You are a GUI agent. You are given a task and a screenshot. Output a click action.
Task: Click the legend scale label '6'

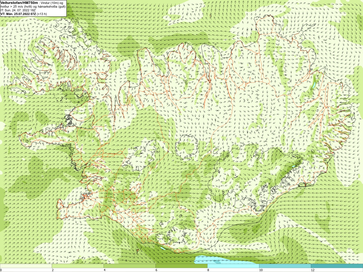pyautogui.click(x=157, y=270)
